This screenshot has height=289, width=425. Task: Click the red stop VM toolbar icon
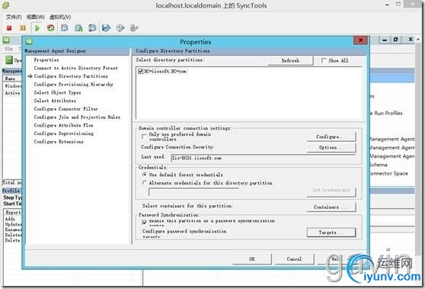(9, 28)
